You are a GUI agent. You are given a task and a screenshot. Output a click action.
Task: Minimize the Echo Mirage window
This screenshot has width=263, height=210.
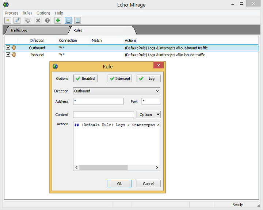tap(233, 4)
